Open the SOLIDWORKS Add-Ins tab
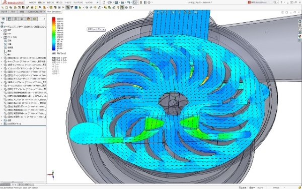The height and width of the screenshot is (189, 302). (x=36, y=12)
